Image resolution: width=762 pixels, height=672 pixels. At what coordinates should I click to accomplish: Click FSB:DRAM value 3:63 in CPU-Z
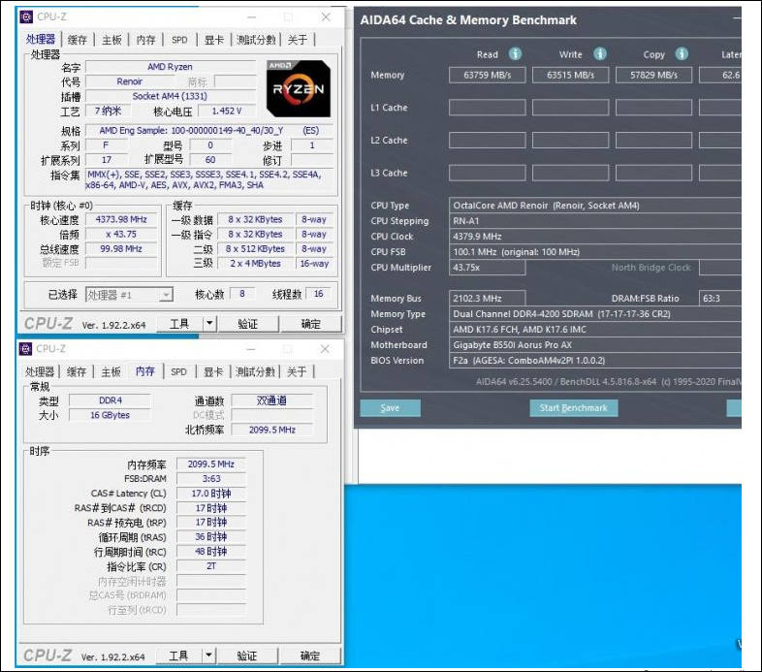[211, 478]
